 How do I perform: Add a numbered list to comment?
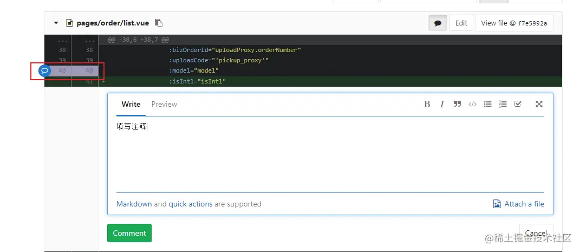click(503, 104)
